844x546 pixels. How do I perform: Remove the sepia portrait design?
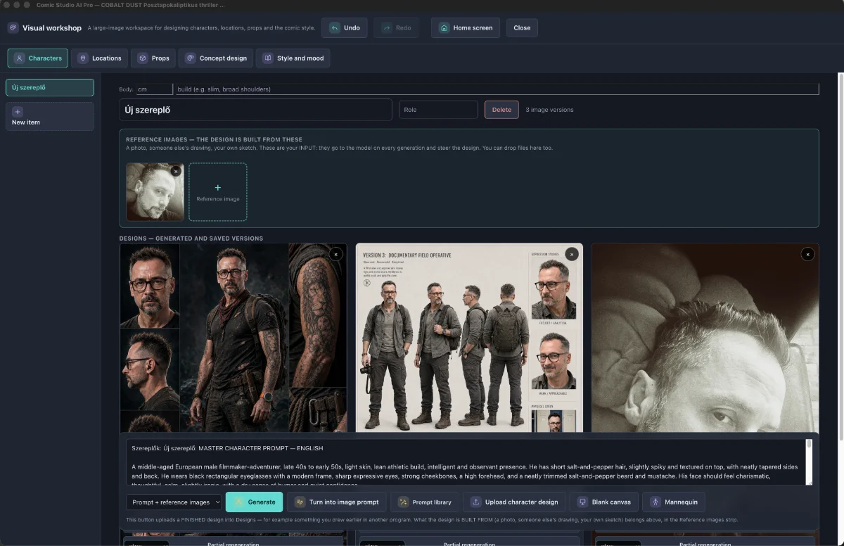click(x=807, y=254)
